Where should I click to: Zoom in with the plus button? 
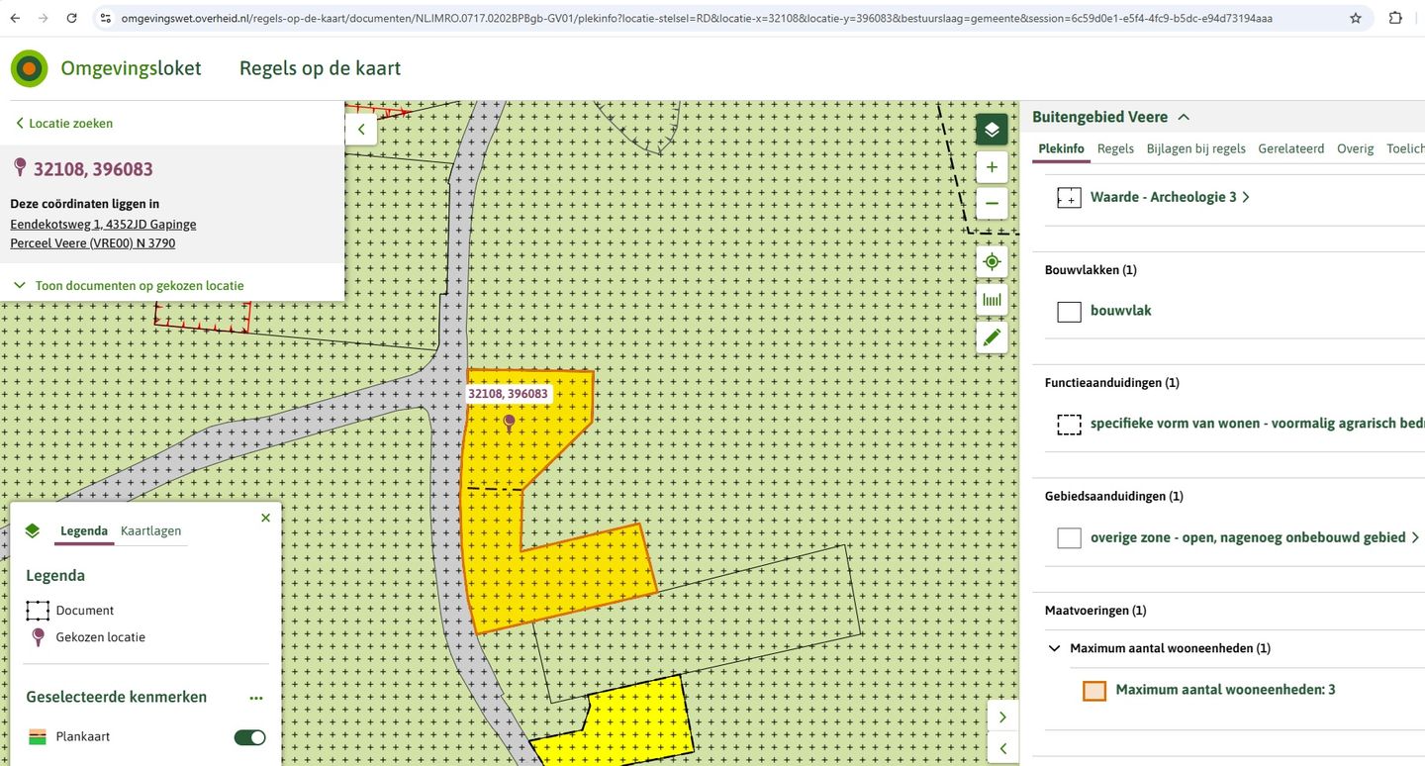click(x=992, y=167)
